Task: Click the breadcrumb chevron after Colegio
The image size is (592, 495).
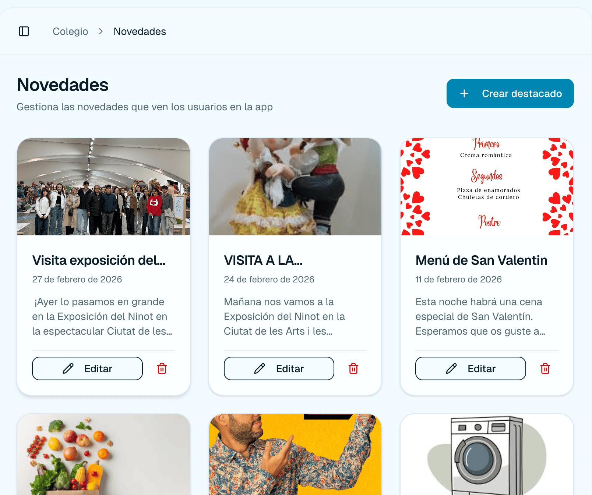Action: [101, 31]
